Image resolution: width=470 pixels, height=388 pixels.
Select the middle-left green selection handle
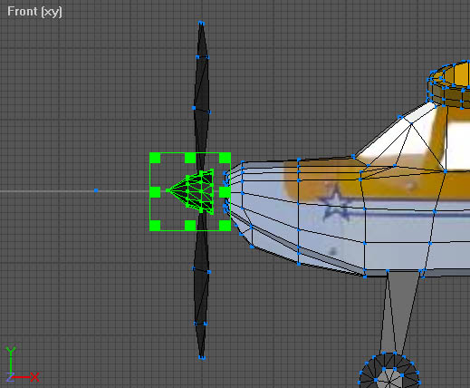[155, 192]
